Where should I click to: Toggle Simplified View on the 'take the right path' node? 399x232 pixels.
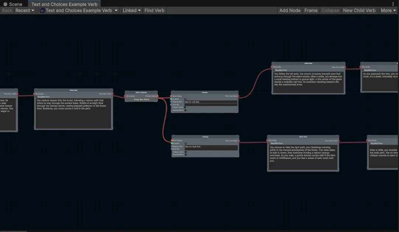(x=269, y=144)
